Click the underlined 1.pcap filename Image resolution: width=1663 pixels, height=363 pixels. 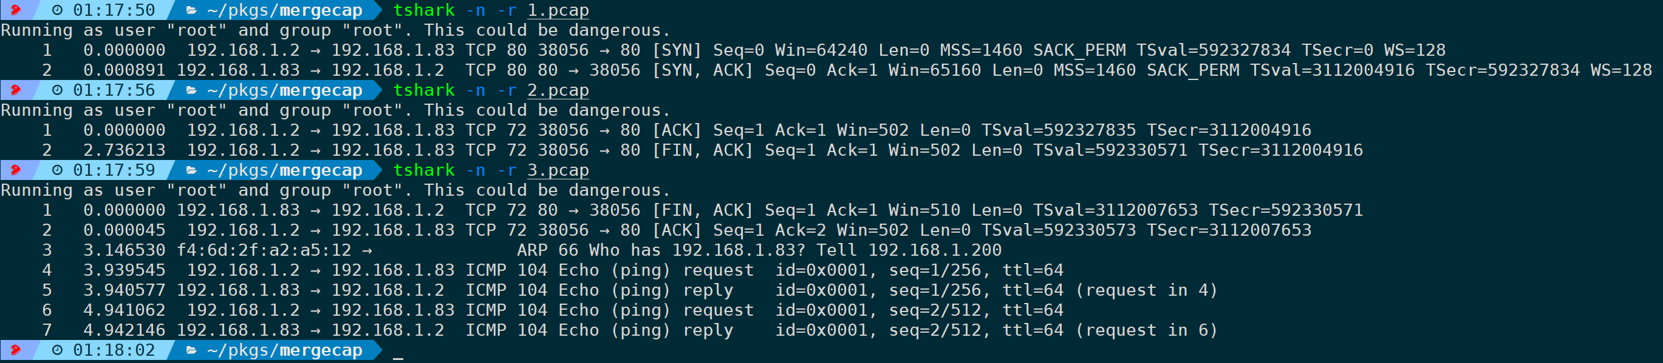click(x=558, y=10)
